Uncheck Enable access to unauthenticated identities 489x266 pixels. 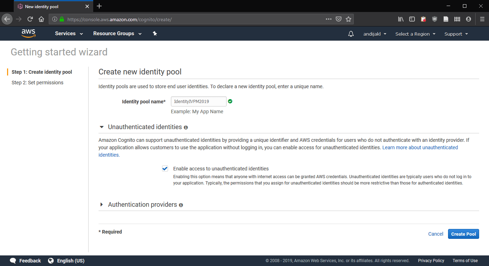pyautogui.click(x=165, y=169)
